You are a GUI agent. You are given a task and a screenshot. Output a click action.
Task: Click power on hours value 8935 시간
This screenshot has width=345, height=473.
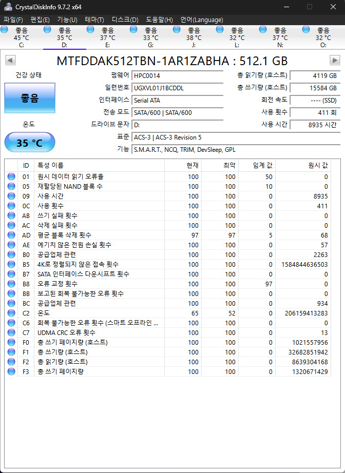coord(315,125)
